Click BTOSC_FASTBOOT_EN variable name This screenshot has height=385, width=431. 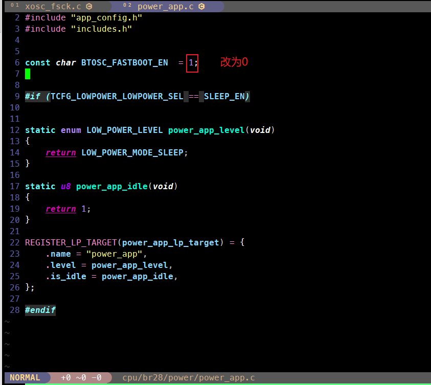point(125,63)
